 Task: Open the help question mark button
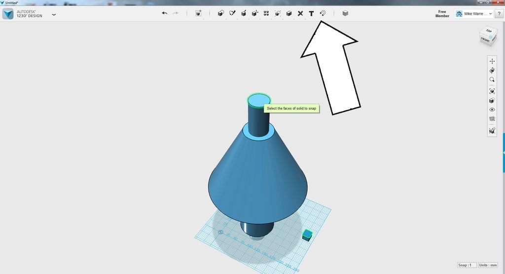click(499, 13)
